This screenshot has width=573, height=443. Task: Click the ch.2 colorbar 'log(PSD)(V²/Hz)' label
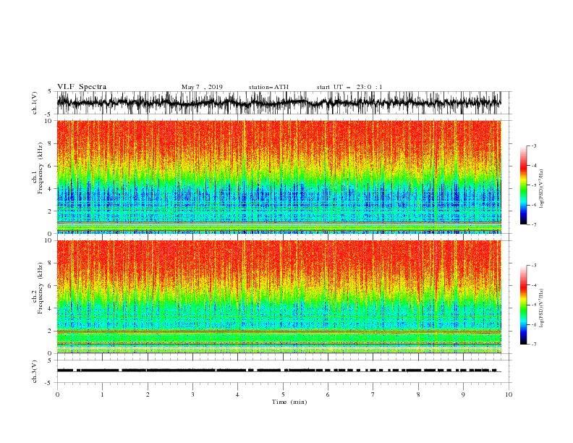542,308
